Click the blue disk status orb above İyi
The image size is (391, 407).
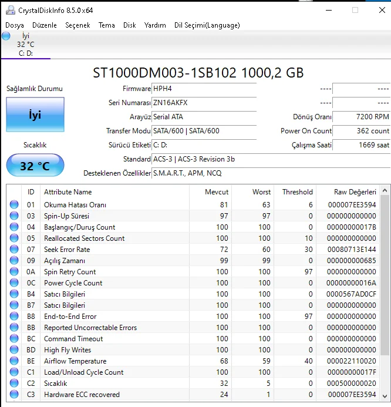pyautogui.click(x=6, y=36)
